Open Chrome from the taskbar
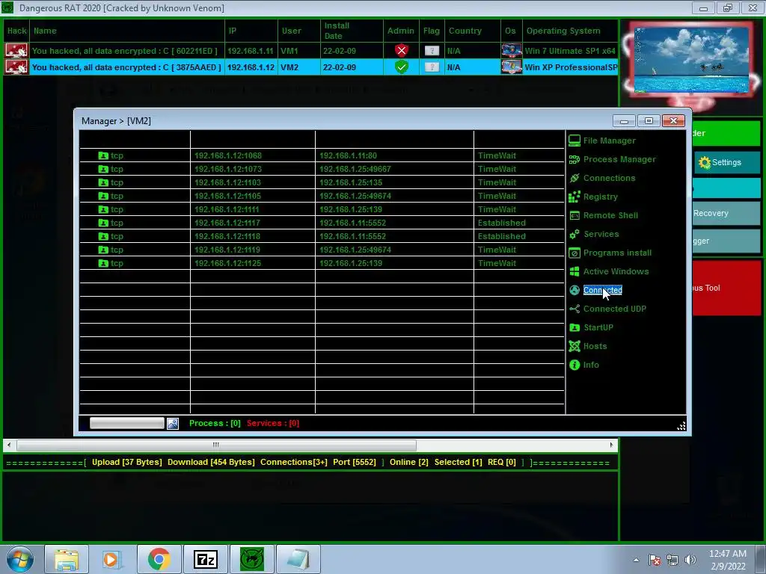The image size is (766, 574). 159,559
